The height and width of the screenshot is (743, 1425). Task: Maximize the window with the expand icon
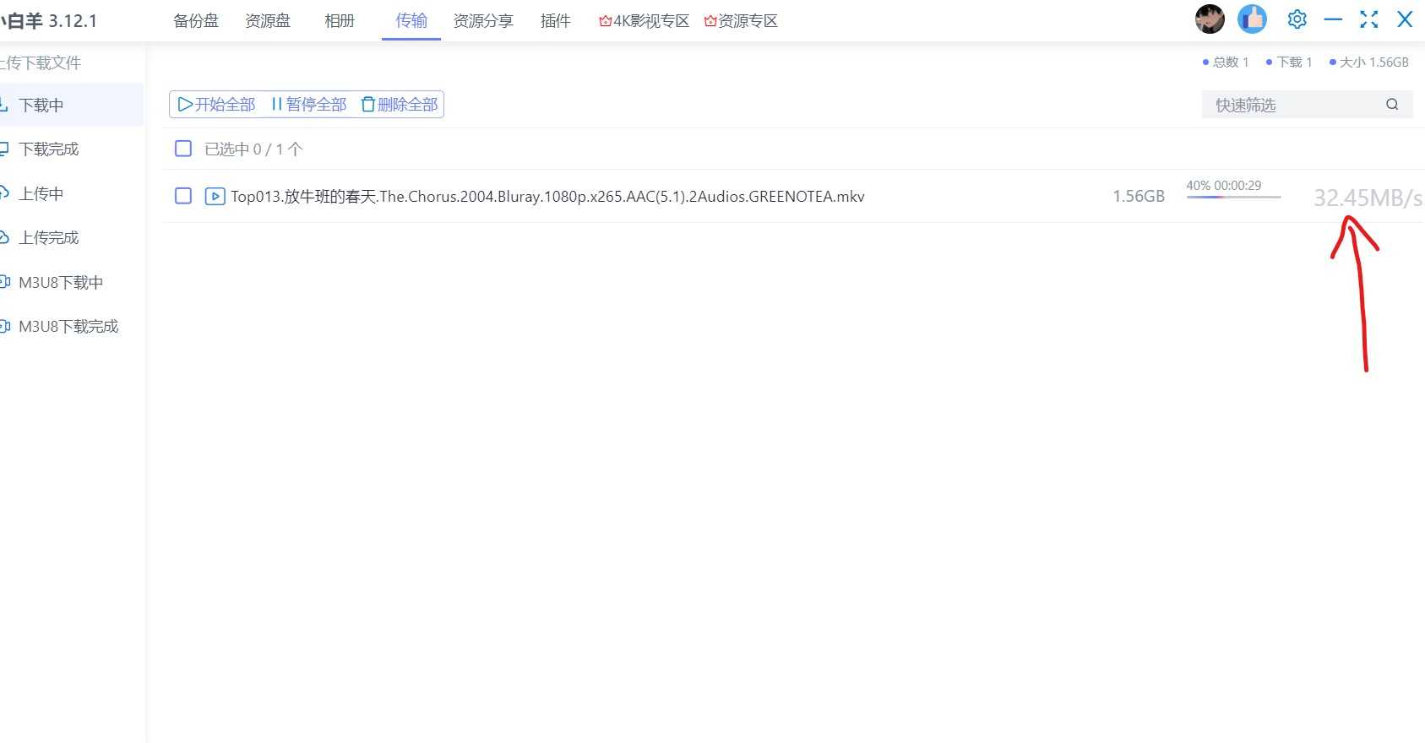(1369, 19)
